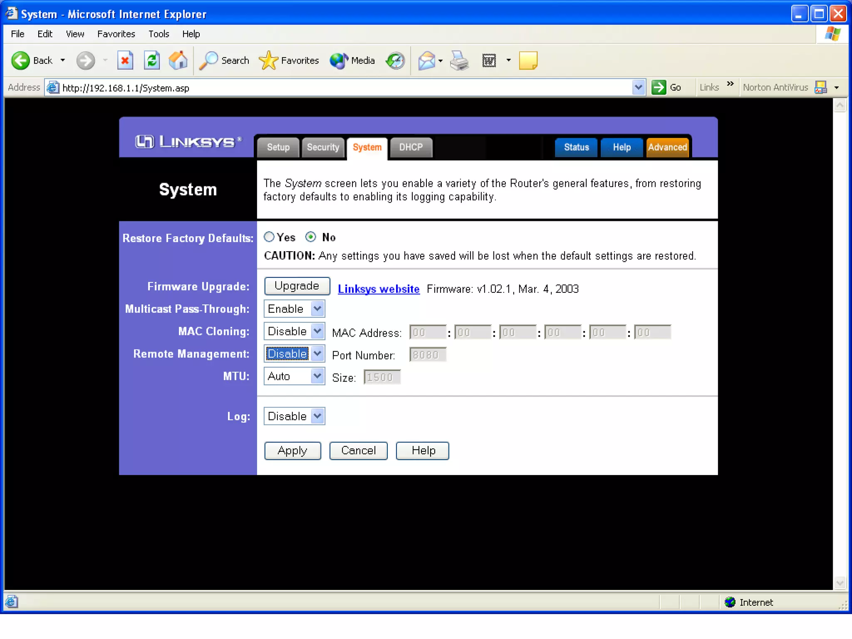The image size is (852, 639).
Task: Click the Back arrow icon
Action: click(20, 61)
